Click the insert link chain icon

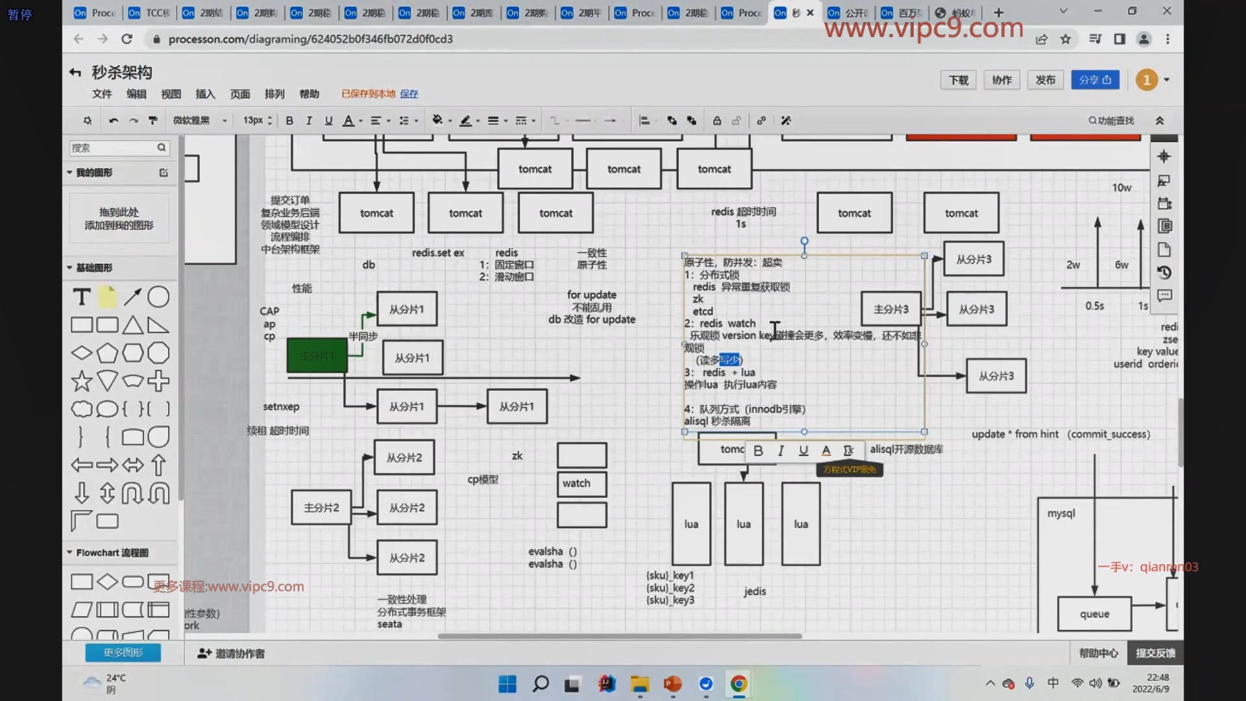[761, 121]
